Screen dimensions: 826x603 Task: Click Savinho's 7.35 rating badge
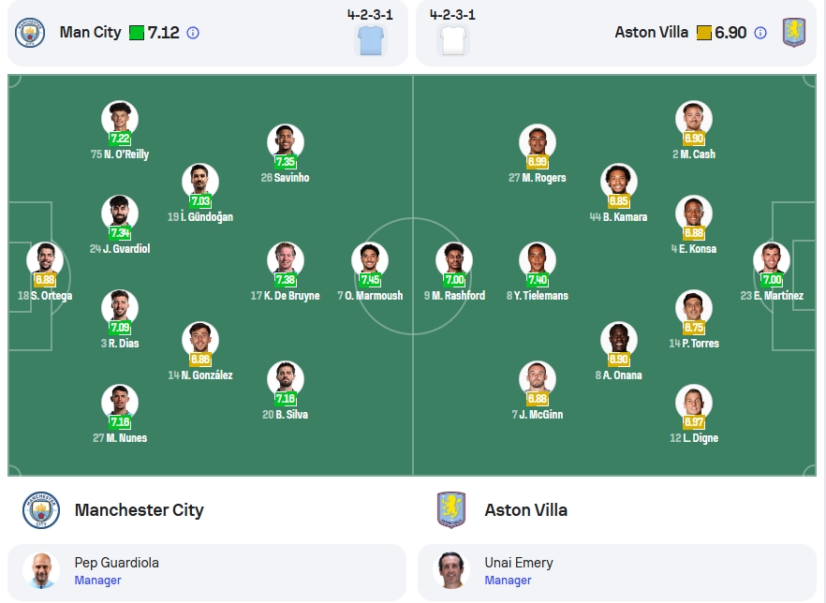click(286, 162)
